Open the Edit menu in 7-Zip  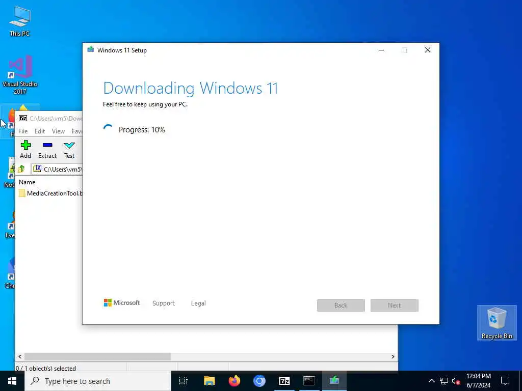(40, 131)
